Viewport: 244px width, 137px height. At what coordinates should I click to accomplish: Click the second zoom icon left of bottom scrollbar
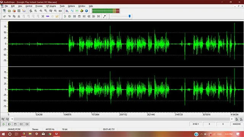[x=7, y=119]
